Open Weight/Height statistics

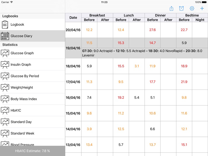pyautogui.click(x=32, y=88)
